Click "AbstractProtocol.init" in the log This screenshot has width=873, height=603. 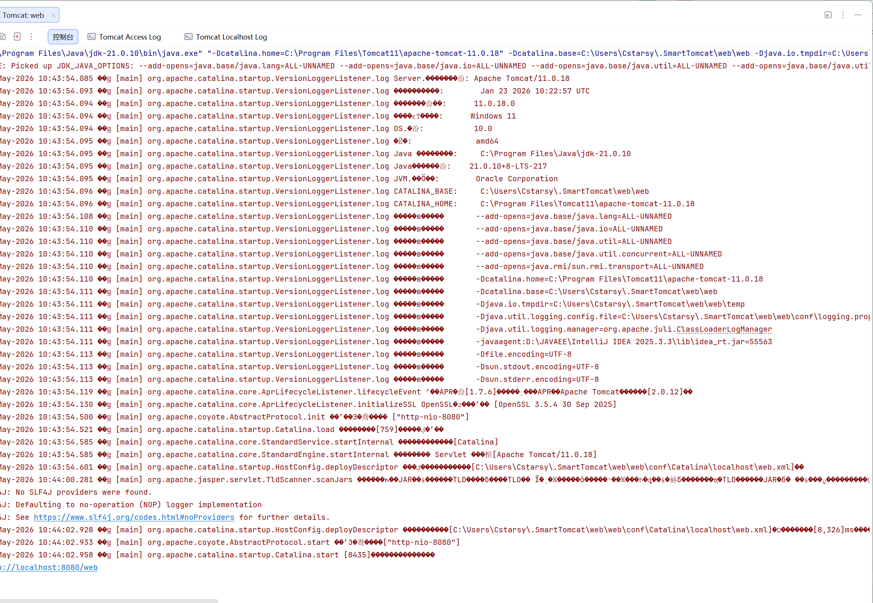pyautogui.click(x=277, y=417)
